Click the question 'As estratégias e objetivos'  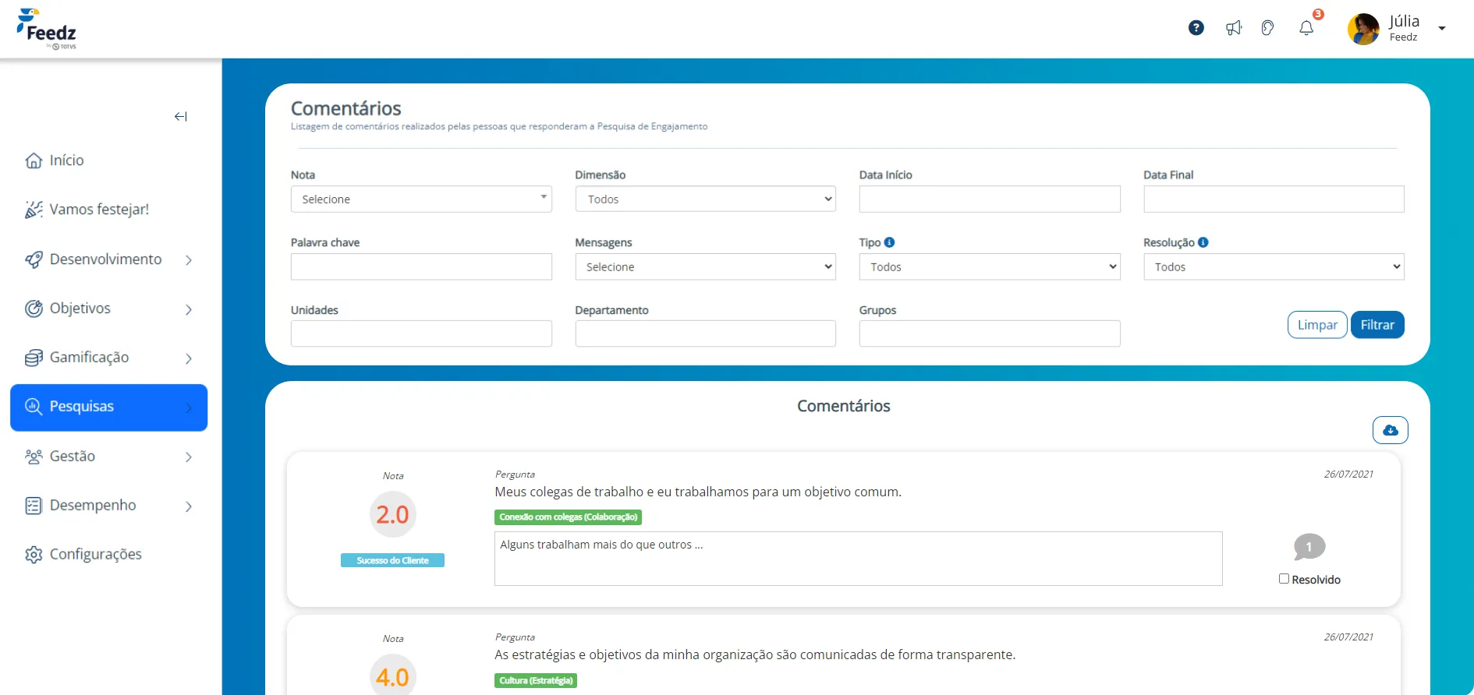click(755, 654)
